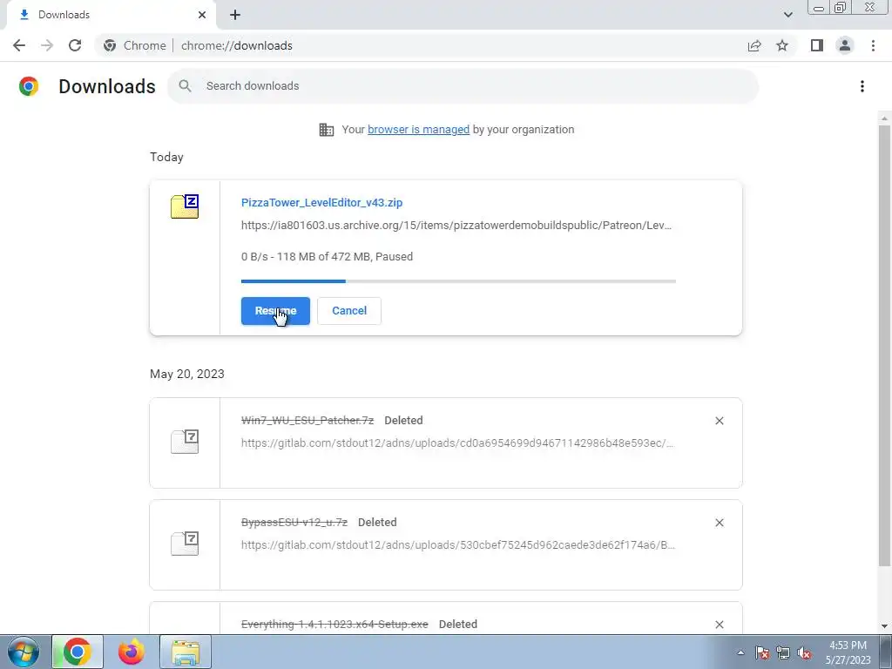
Task: Click the scrollbar down arrow
Action: click(x=884, y=626)
